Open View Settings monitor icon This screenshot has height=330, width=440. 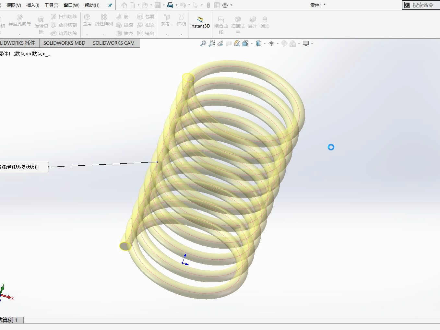pos(305,43)
